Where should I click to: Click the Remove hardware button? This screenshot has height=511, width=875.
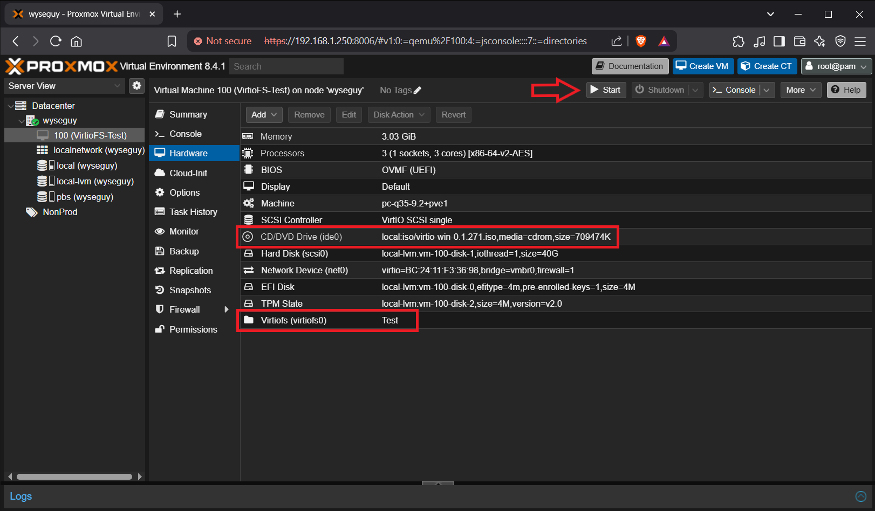pos(309,115)
